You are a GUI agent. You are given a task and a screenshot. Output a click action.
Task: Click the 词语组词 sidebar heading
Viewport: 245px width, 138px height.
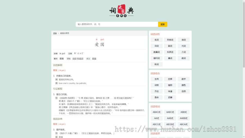click(x=155, y=107)
